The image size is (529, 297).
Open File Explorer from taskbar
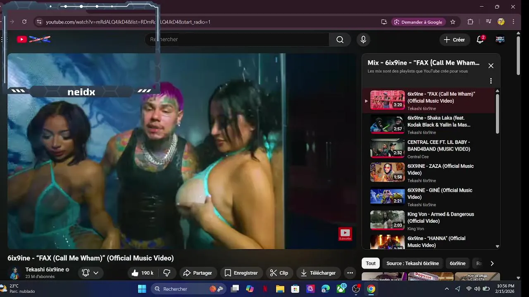click(280, 289)
